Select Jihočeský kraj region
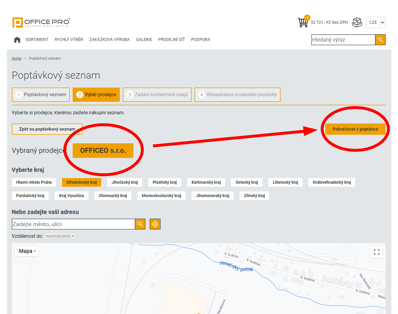Screen dimensions: 398x314 125,182
